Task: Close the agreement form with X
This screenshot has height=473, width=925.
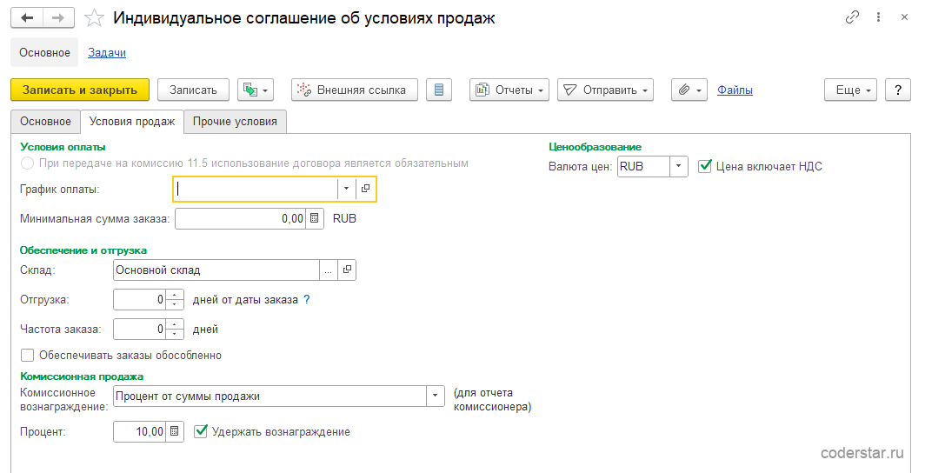Action: coord(904,17)
